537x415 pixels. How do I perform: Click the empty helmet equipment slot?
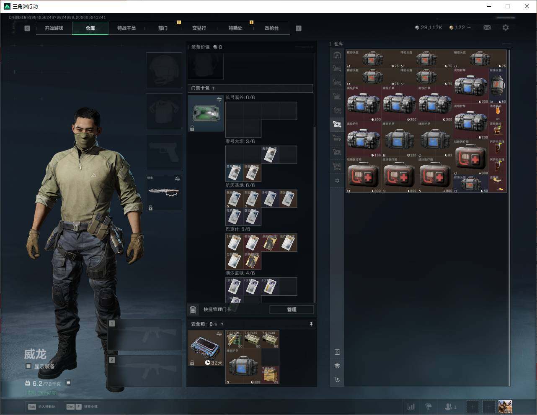pyautogui.click(x=164, y=70)
